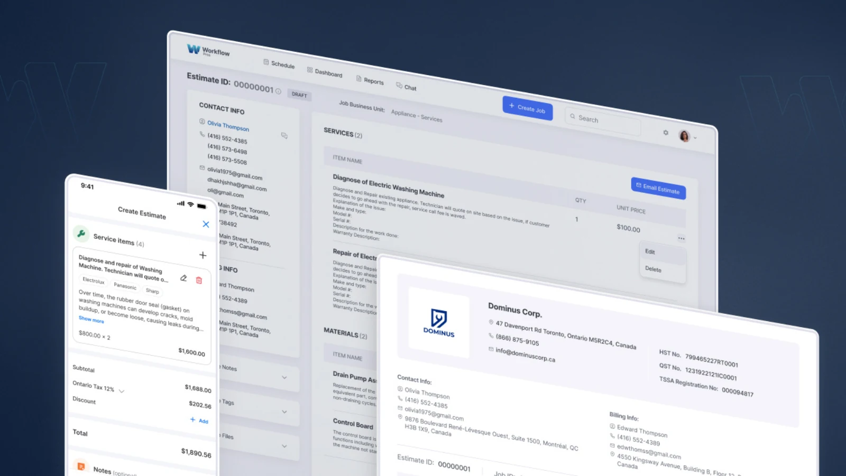Click the Create Job button
The image size is (846, 476).
tap(527, 108)
